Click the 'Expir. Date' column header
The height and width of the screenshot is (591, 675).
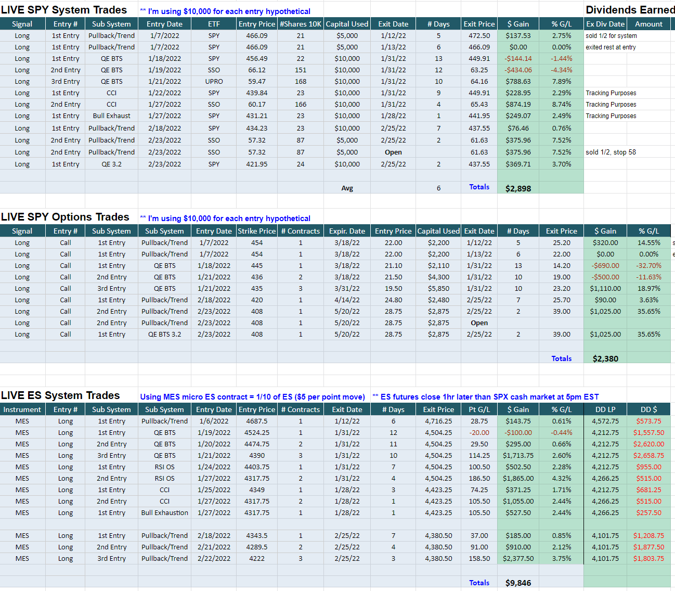pos(347,231)
